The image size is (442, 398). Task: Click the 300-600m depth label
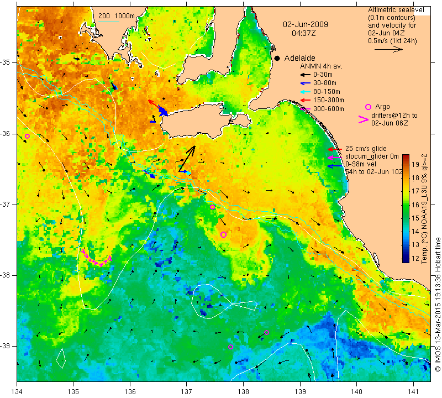click(x=329, y=109)
